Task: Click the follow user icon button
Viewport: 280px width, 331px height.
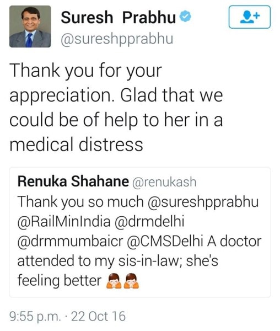Action: pos(250,17)
